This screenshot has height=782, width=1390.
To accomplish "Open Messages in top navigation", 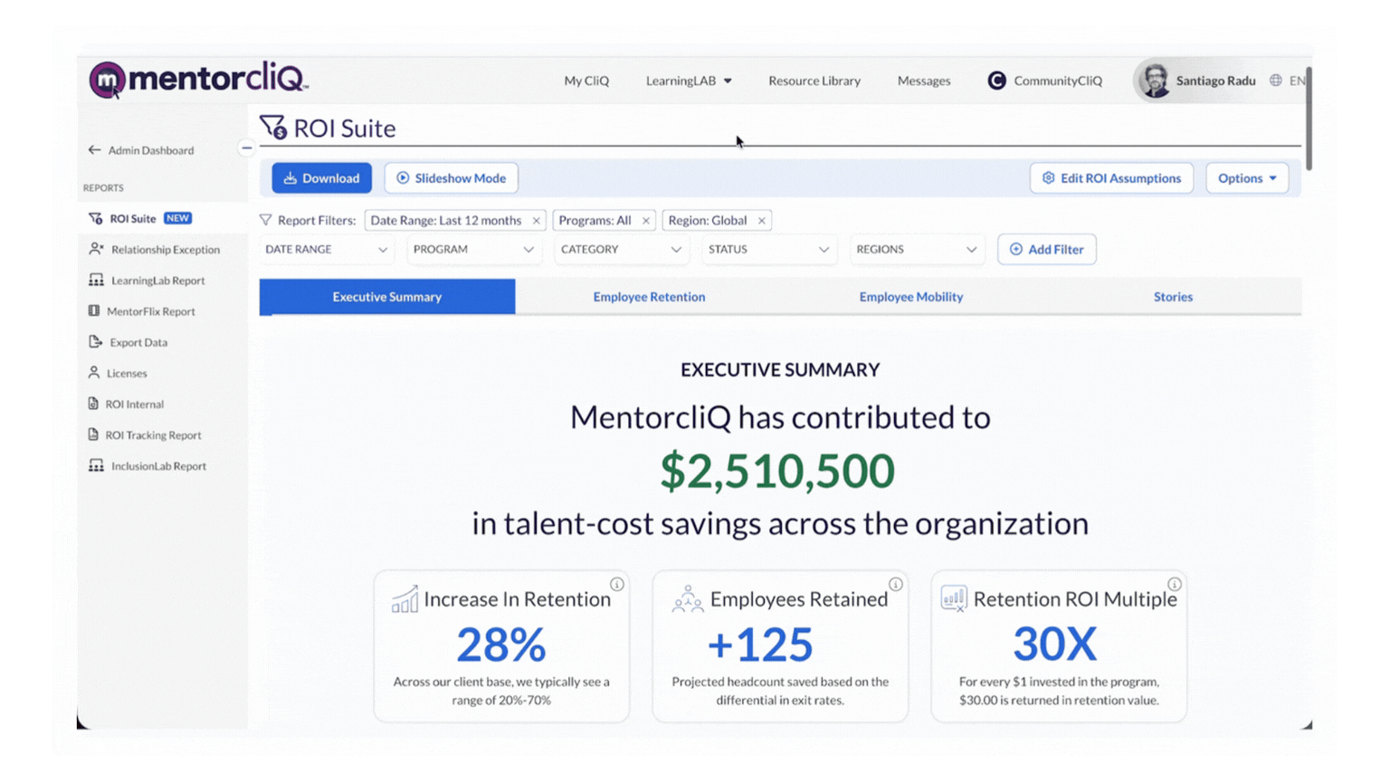I will pyautogui.click(x=924, y=81).
